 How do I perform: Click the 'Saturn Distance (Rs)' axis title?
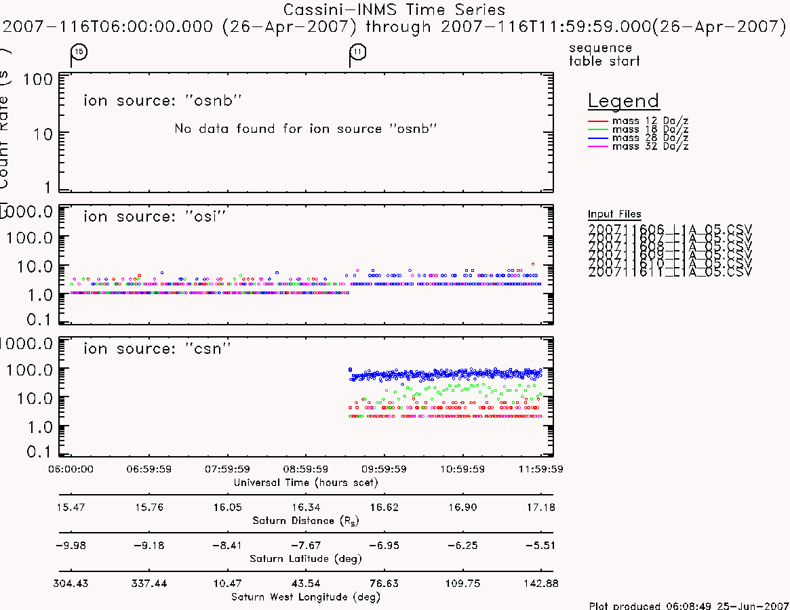pyautogui.click(x=306, y=521)
